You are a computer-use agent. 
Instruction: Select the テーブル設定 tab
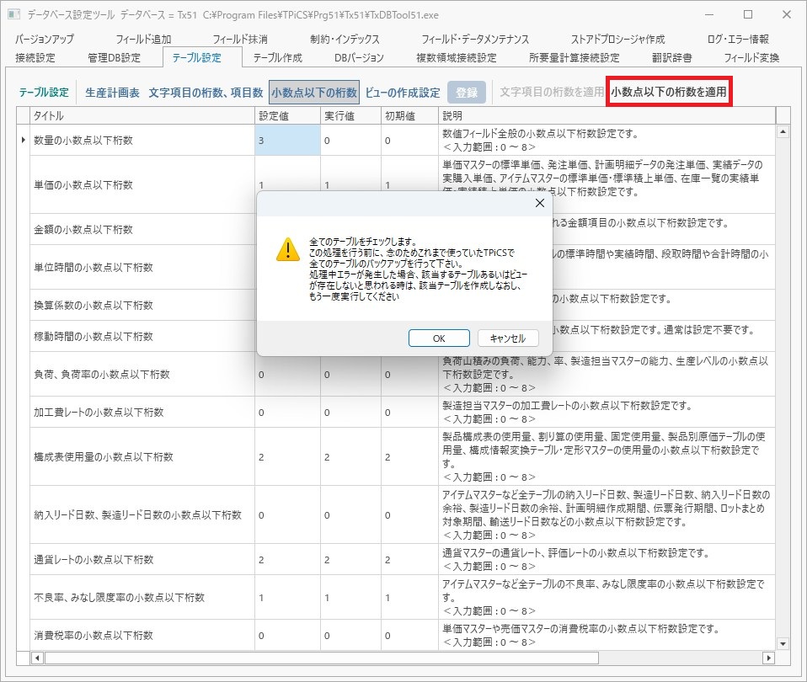(x=196, y=57)
